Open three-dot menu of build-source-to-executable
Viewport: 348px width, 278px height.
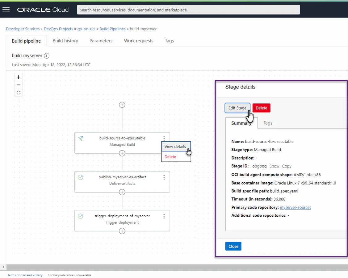click(x=164, y=138)
